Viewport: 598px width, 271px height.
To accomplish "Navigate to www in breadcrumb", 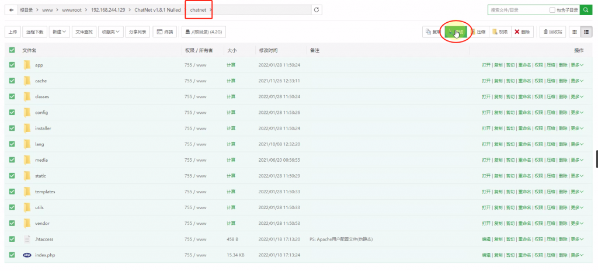I will click(47, 10).
